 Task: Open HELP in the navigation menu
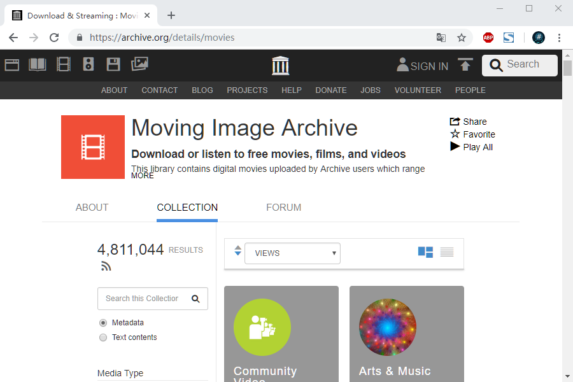click(x=291, y=90)
